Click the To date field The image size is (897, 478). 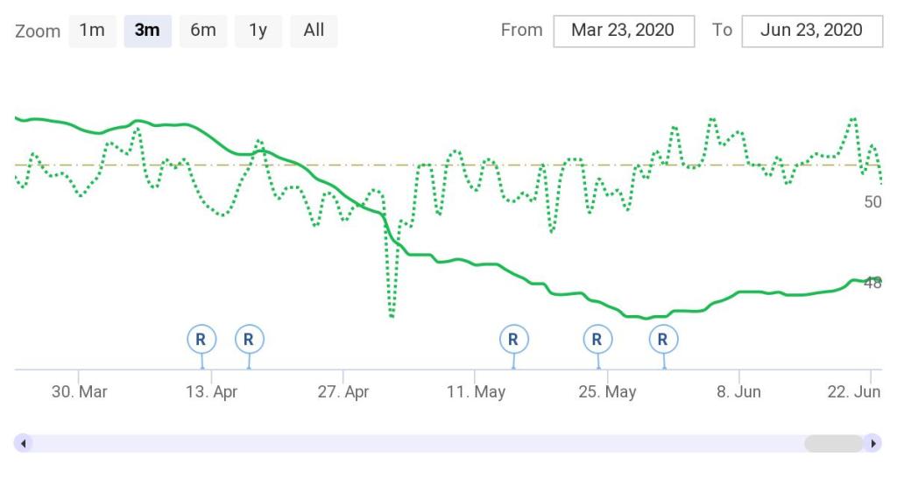coord(811,31)
